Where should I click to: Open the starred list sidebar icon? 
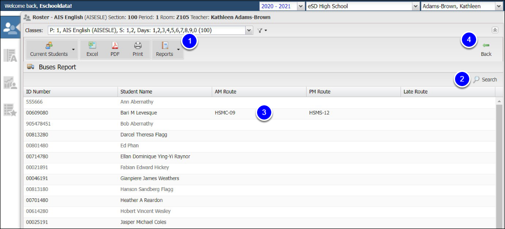[x=10, y=110]
